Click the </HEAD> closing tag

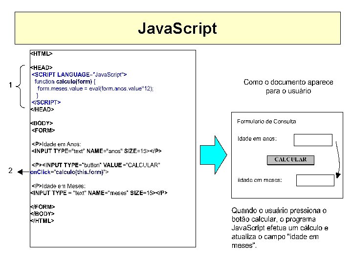[x=42, y=110]
